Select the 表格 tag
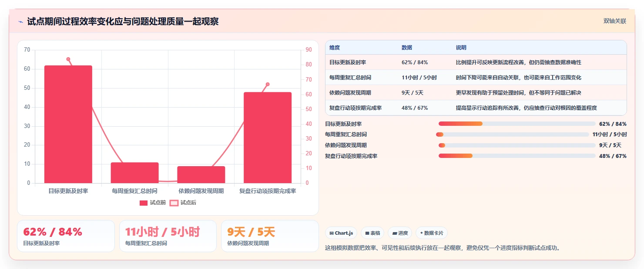The image size is (644, 269). pyautogui.click(x=372, y=233)
